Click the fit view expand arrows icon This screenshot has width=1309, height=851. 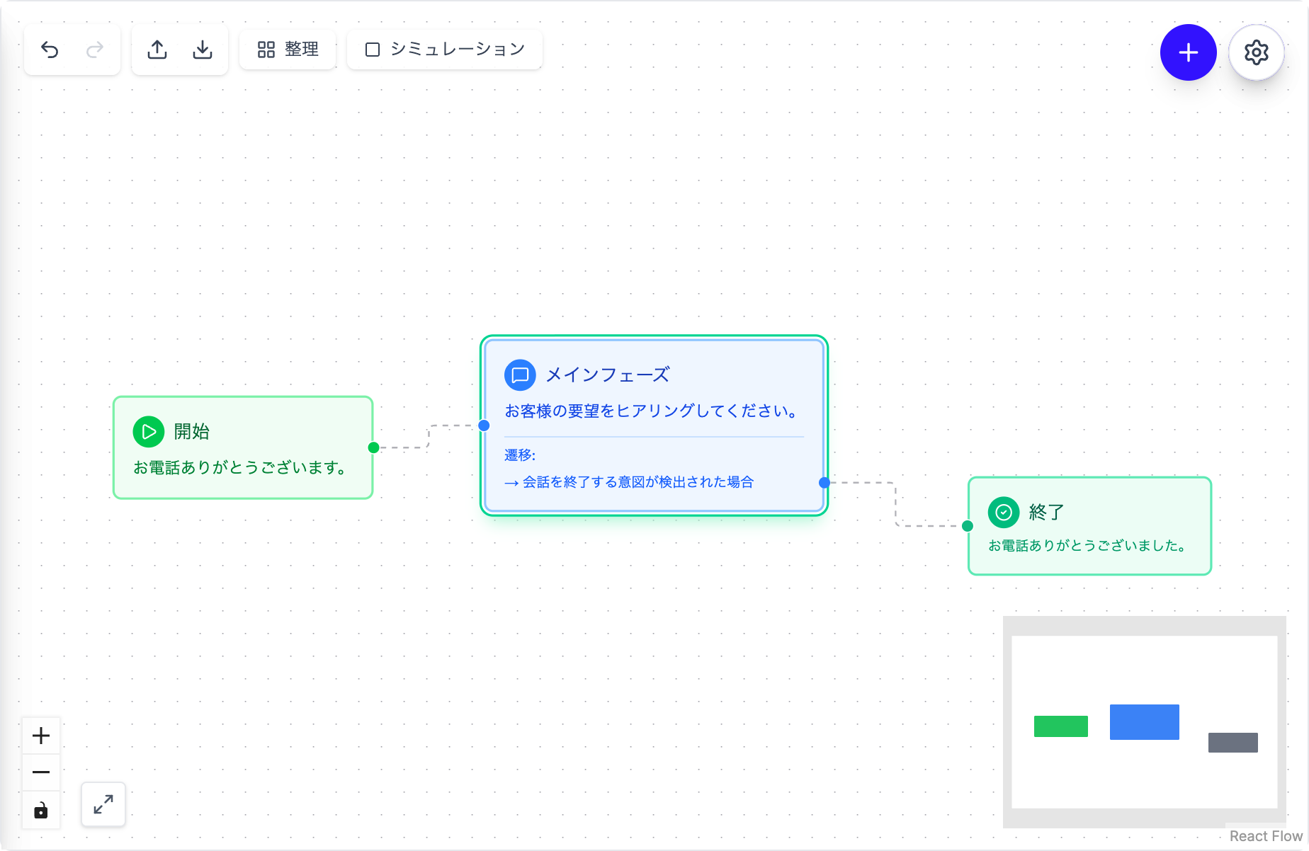[x=103, y=804]
